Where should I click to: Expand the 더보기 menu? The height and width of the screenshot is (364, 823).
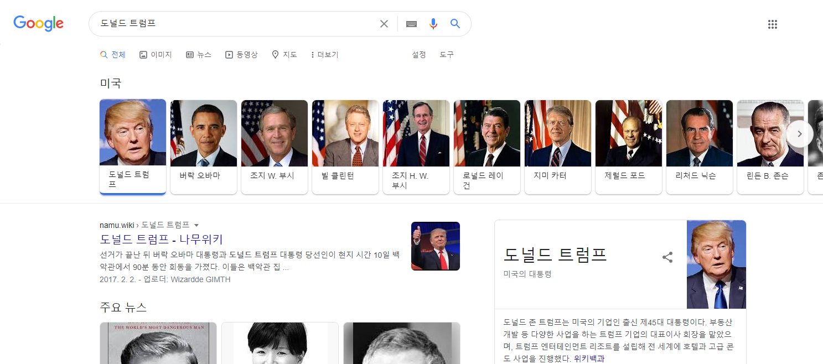tap(325, 55)
